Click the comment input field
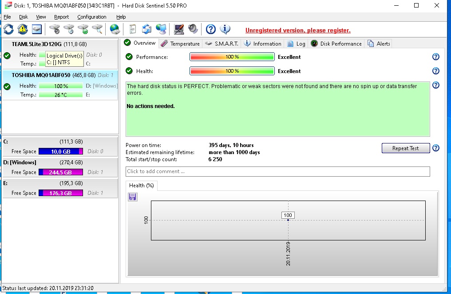Image resolution: width=451 pixels, height=294 pixels. pyautogui.click(x=277, y=171)
